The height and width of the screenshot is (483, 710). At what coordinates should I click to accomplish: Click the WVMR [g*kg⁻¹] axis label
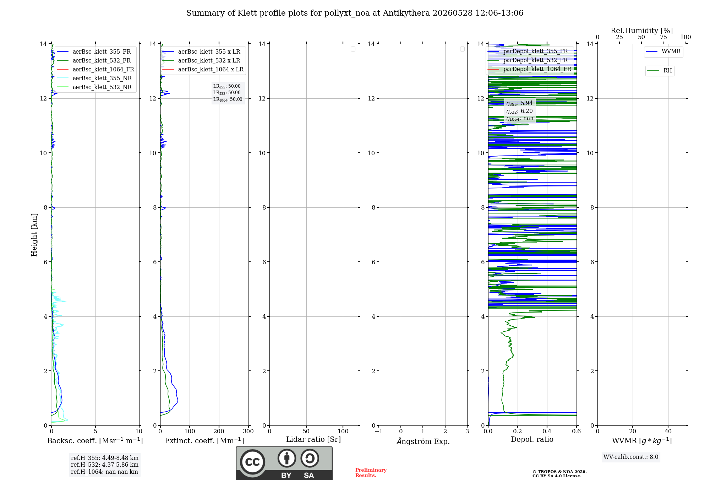(642, 441)
